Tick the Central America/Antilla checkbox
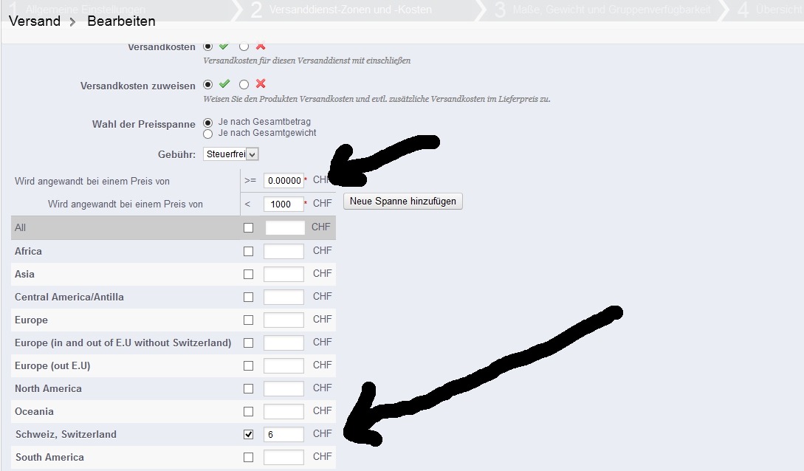This screenshot has height=471, width=804. [248, 298]
